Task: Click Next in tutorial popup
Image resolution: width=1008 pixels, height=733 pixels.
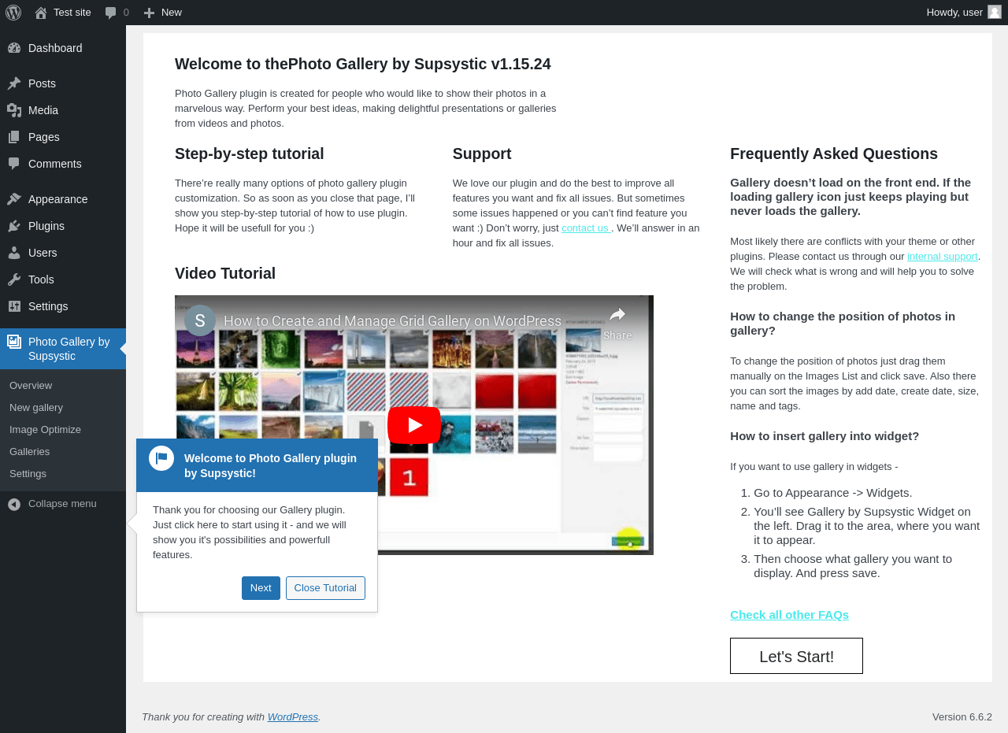Action: [261, 588]
